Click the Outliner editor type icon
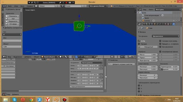Screen dimensions: 183x102 (x=140, y=10)
